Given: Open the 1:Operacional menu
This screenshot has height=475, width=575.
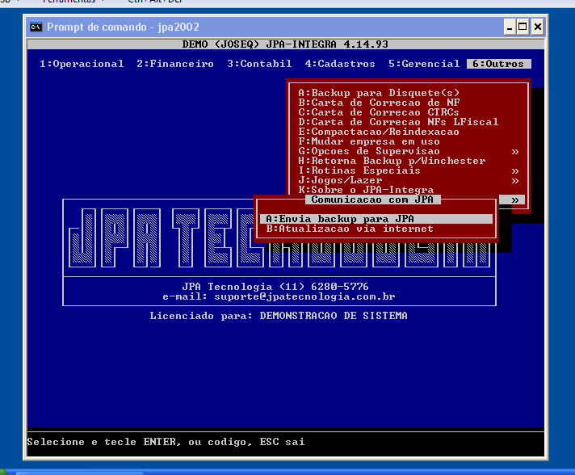Looking at the screenshot, I should pyautogui.click(x=82, y=64).
